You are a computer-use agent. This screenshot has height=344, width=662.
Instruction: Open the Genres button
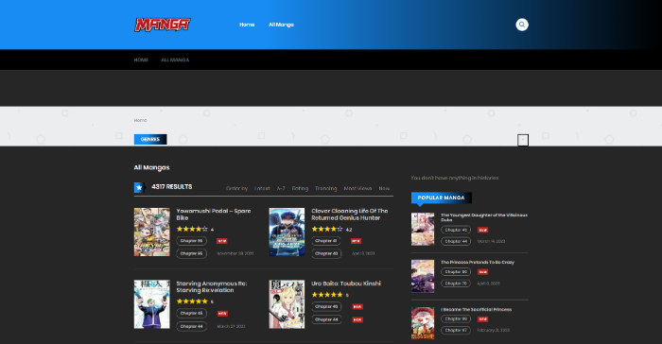pos(150,139)
